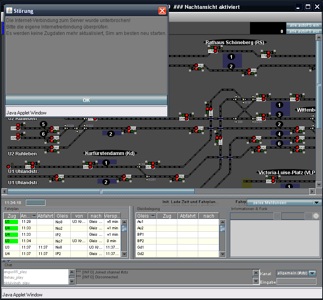Click signal 195 on the track map
323x300 pixels.
click(297, 98)
